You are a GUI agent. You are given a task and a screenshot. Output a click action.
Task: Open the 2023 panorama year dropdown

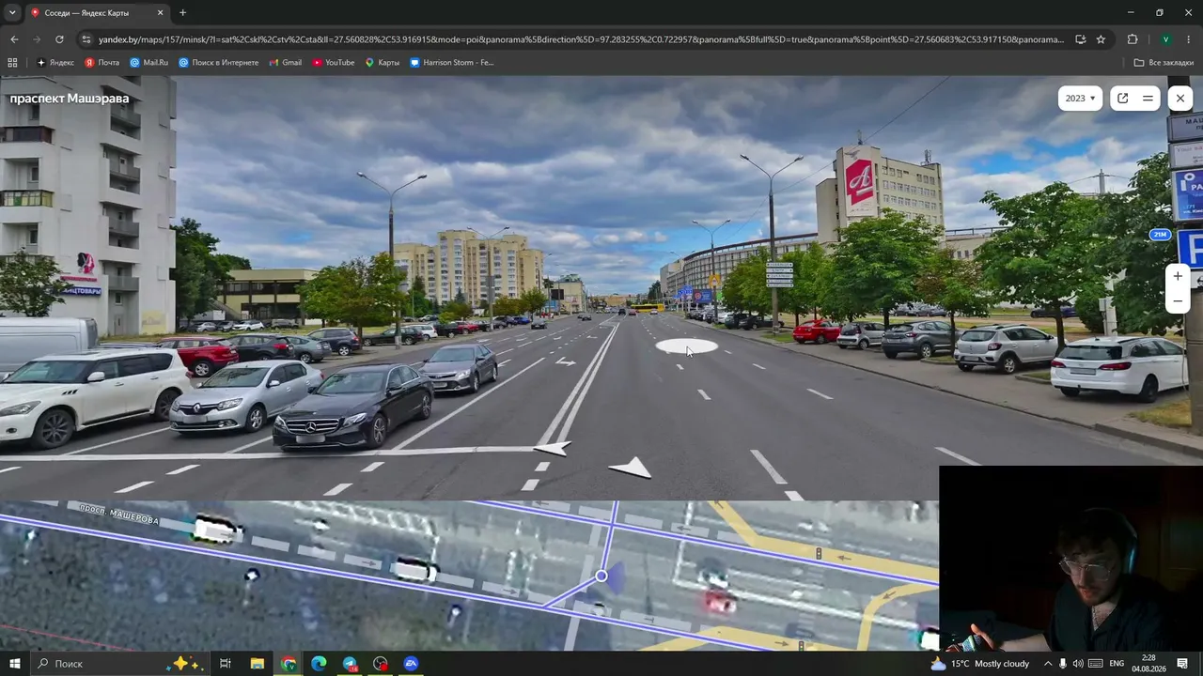tap(1080, 98)
